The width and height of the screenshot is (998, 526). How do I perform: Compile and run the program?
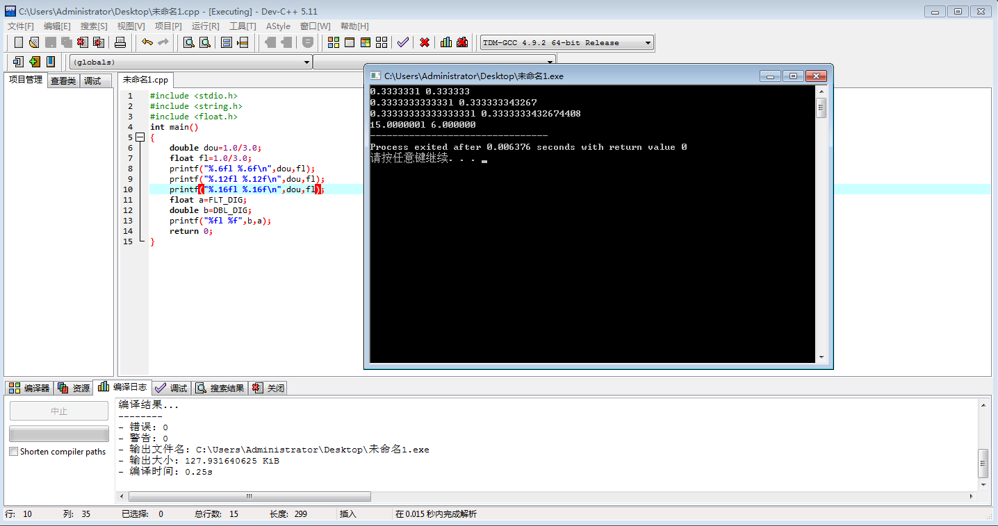tap(366, 42)
